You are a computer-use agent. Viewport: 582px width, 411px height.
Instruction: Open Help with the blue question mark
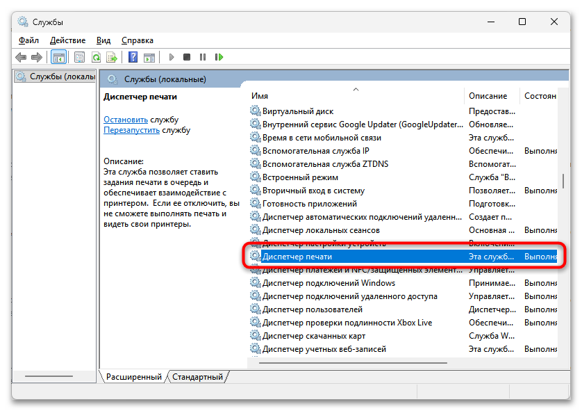coord(133,56)
